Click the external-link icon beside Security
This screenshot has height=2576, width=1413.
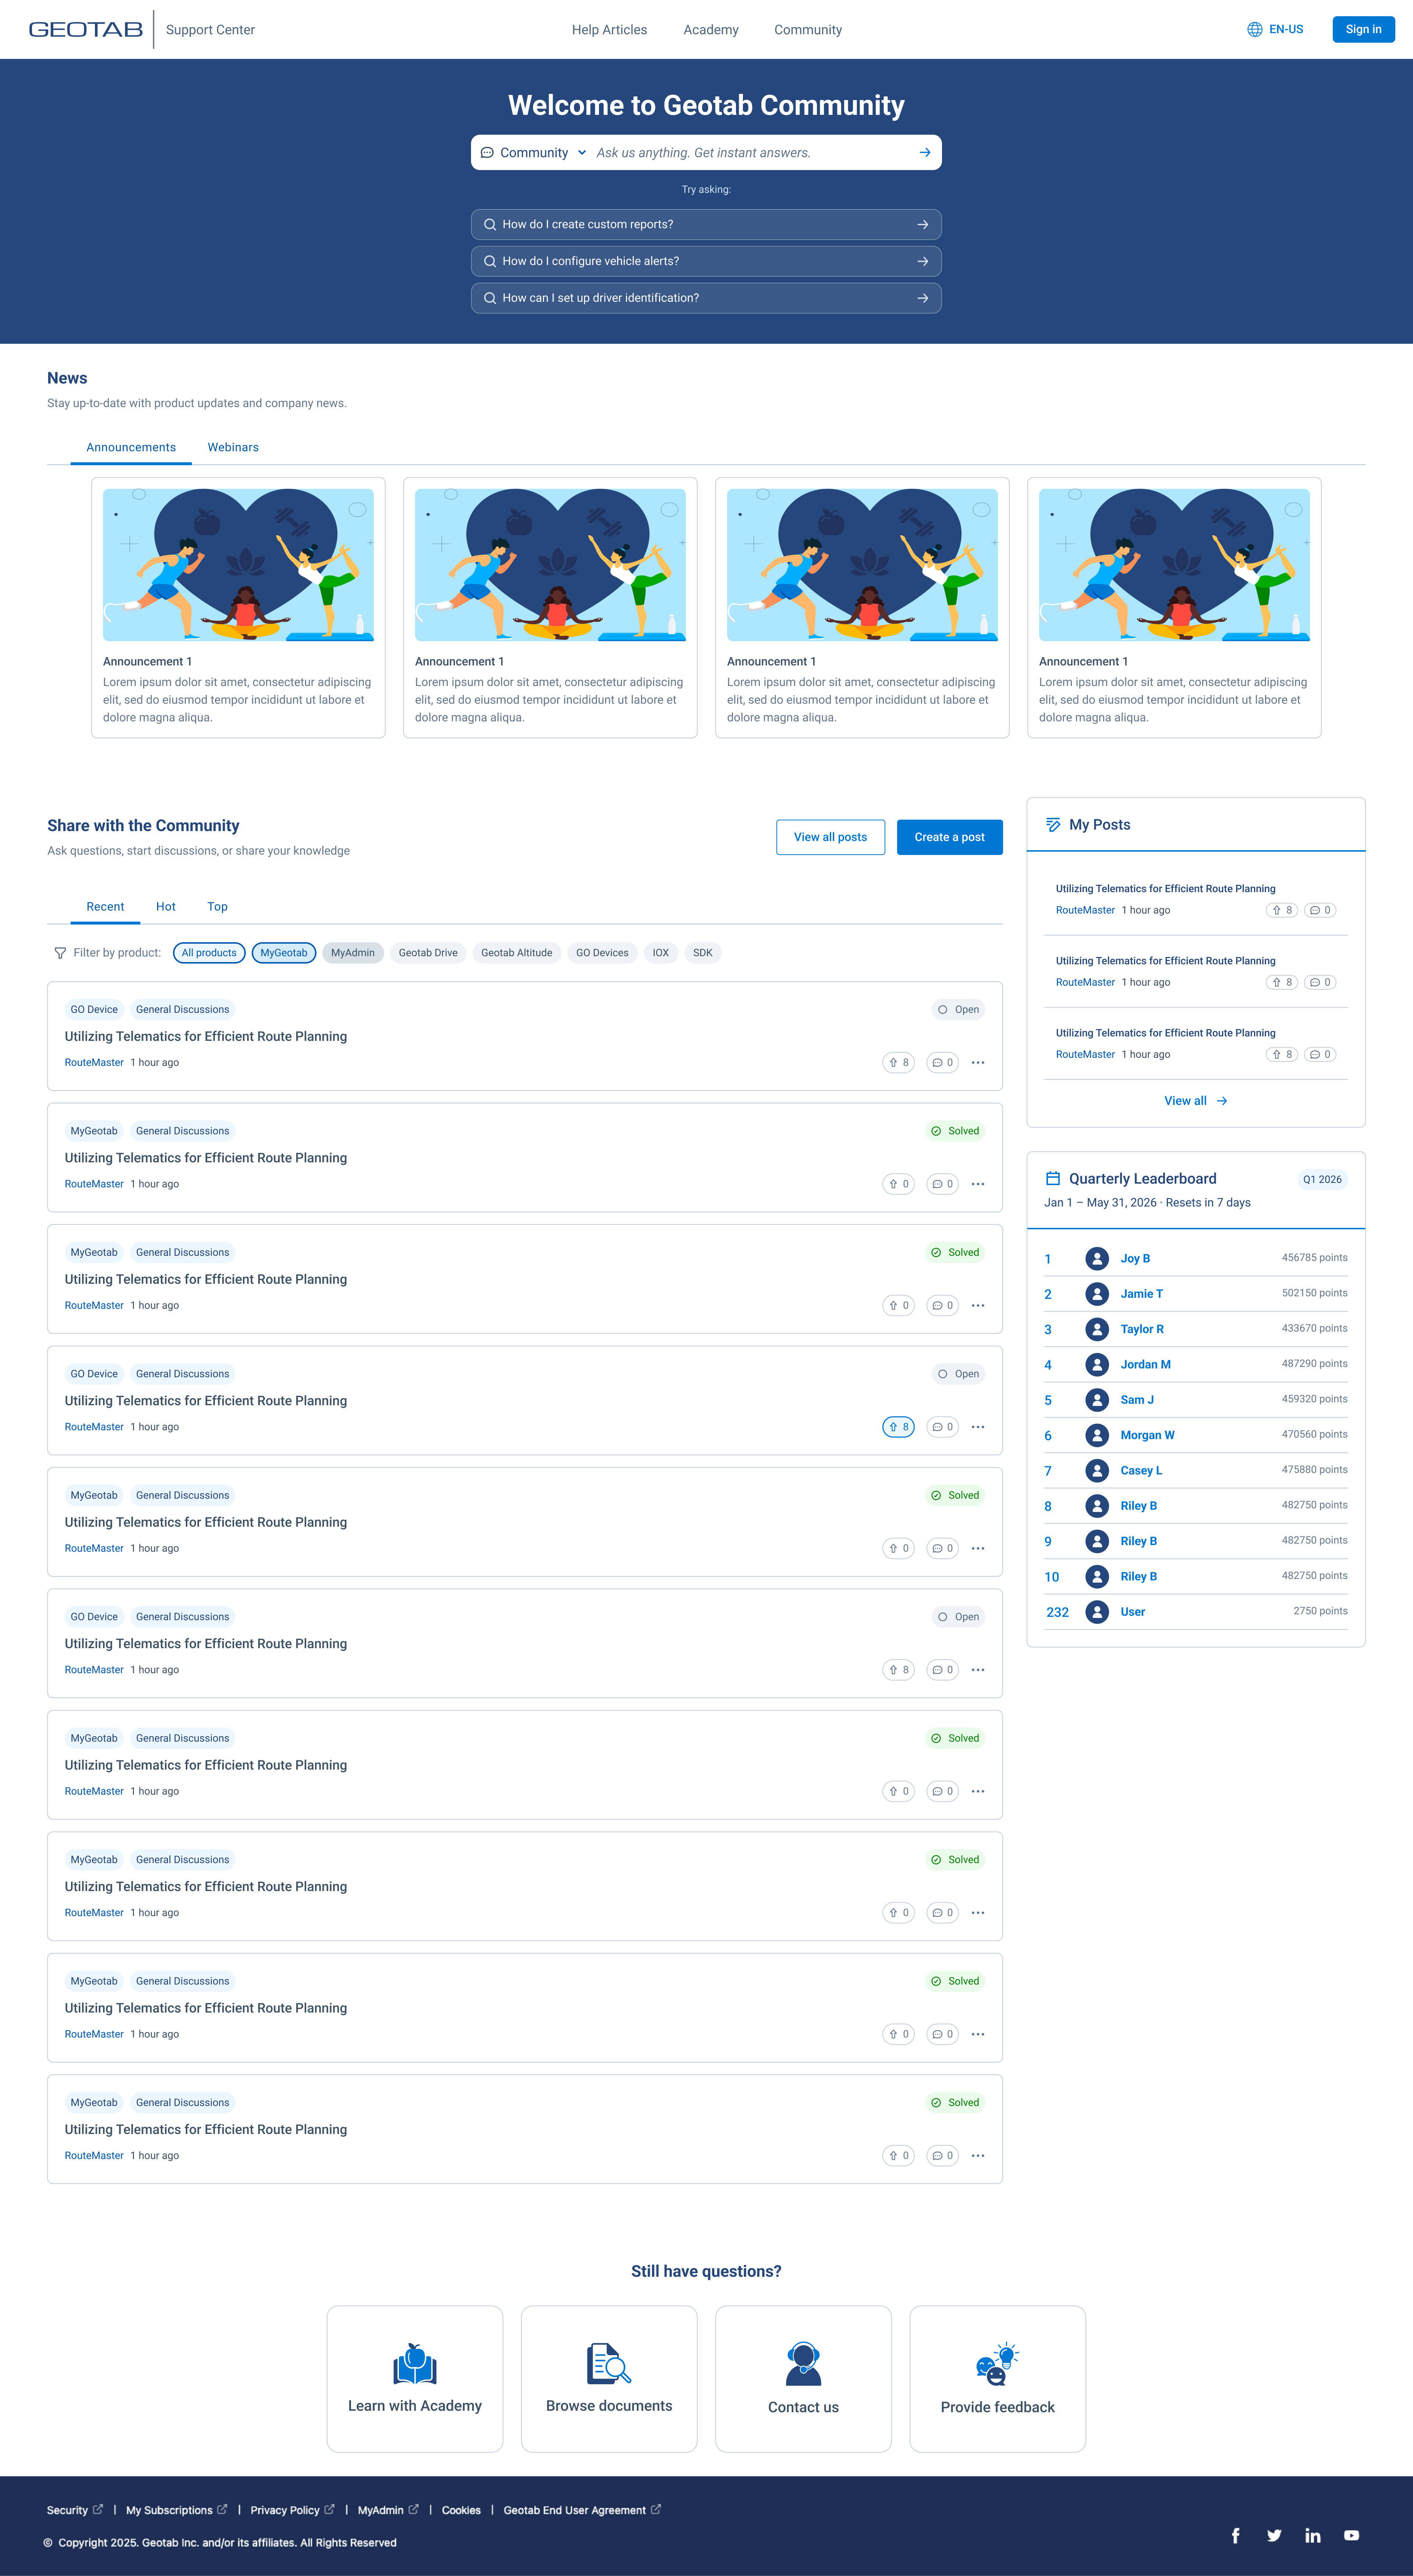click(98, 2509)
